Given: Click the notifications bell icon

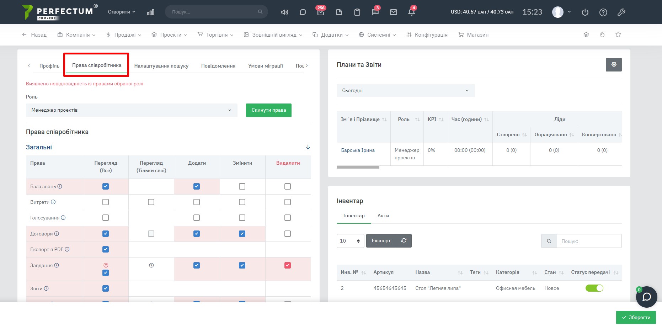Looking at the screenshot, I should coord(411,12).
